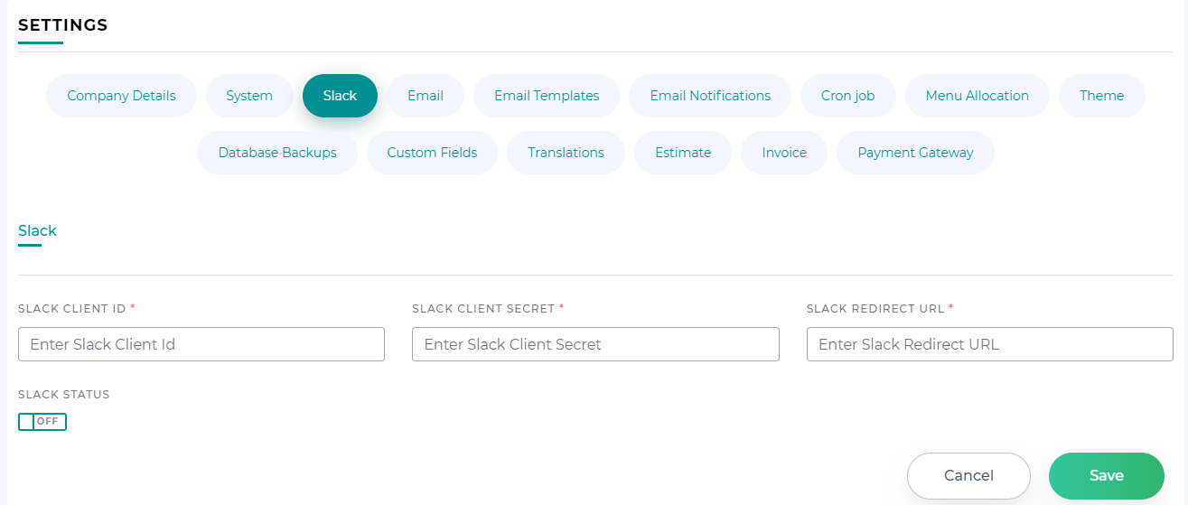The width and height of the screenshot is (1188, 505).
Task: Go to Database Backups tab
Action: tap(277, 153)
